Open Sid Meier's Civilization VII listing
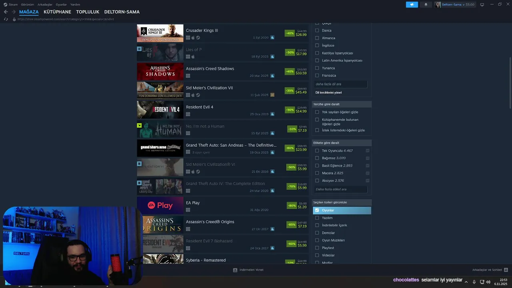512x288 pixels. pos(222,91)
